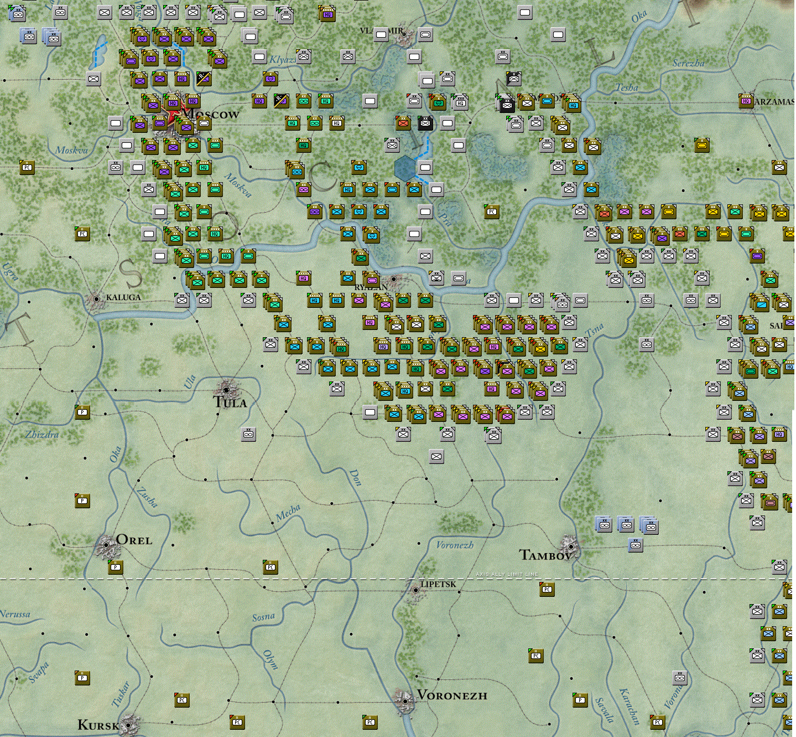The image size is (796, 737).
Task: Select the PC counter north of the Sosna label
Action: point(270,567)
